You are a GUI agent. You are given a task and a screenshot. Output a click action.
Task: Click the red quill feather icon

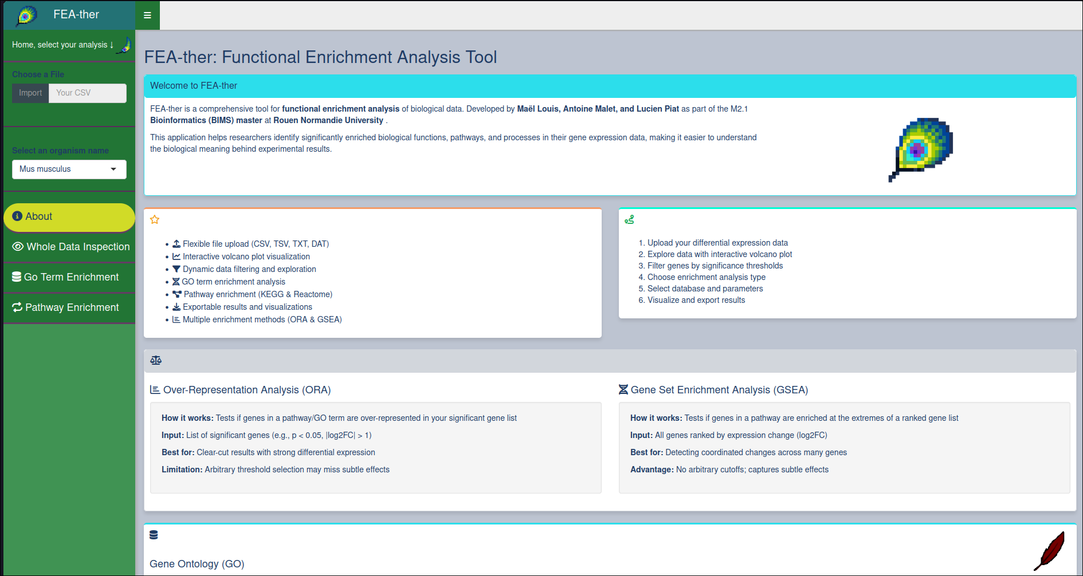click(1050, 551)
